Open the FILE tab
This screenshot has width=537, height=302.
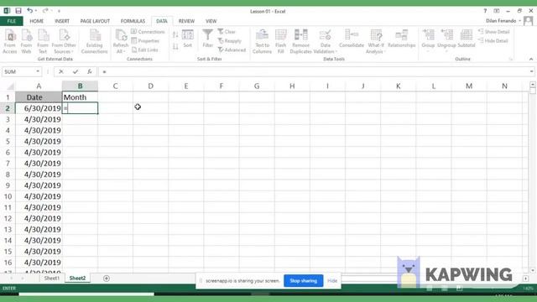pyautogui.click(x=12, y=21)
